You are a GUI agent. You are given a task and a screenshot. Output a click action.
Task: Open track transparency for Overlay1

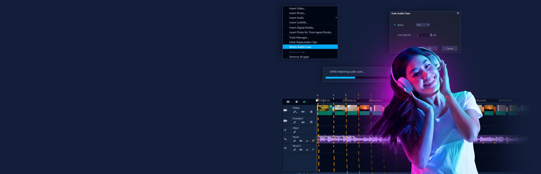pyautogui.click(x=311, y=122)
